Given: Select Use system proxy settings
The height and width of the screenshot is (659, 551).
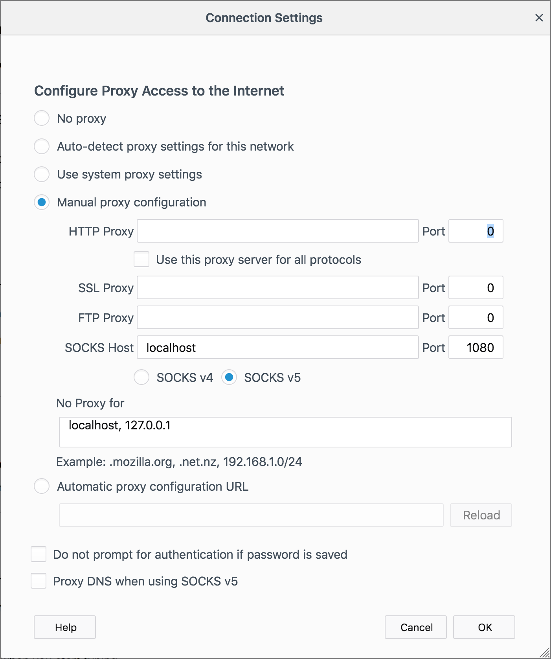Looking at the screenshot, I should (42, 174).
